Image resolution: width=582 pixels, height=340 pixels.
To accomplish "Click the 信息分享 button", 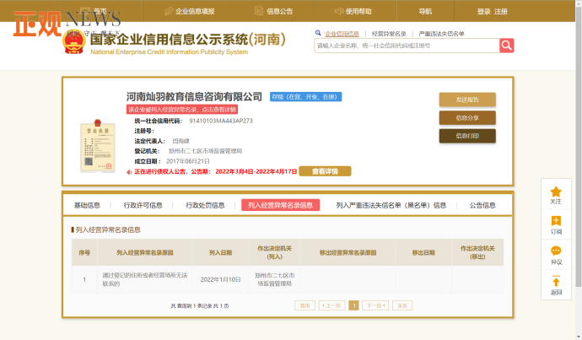I will [467, 117].
